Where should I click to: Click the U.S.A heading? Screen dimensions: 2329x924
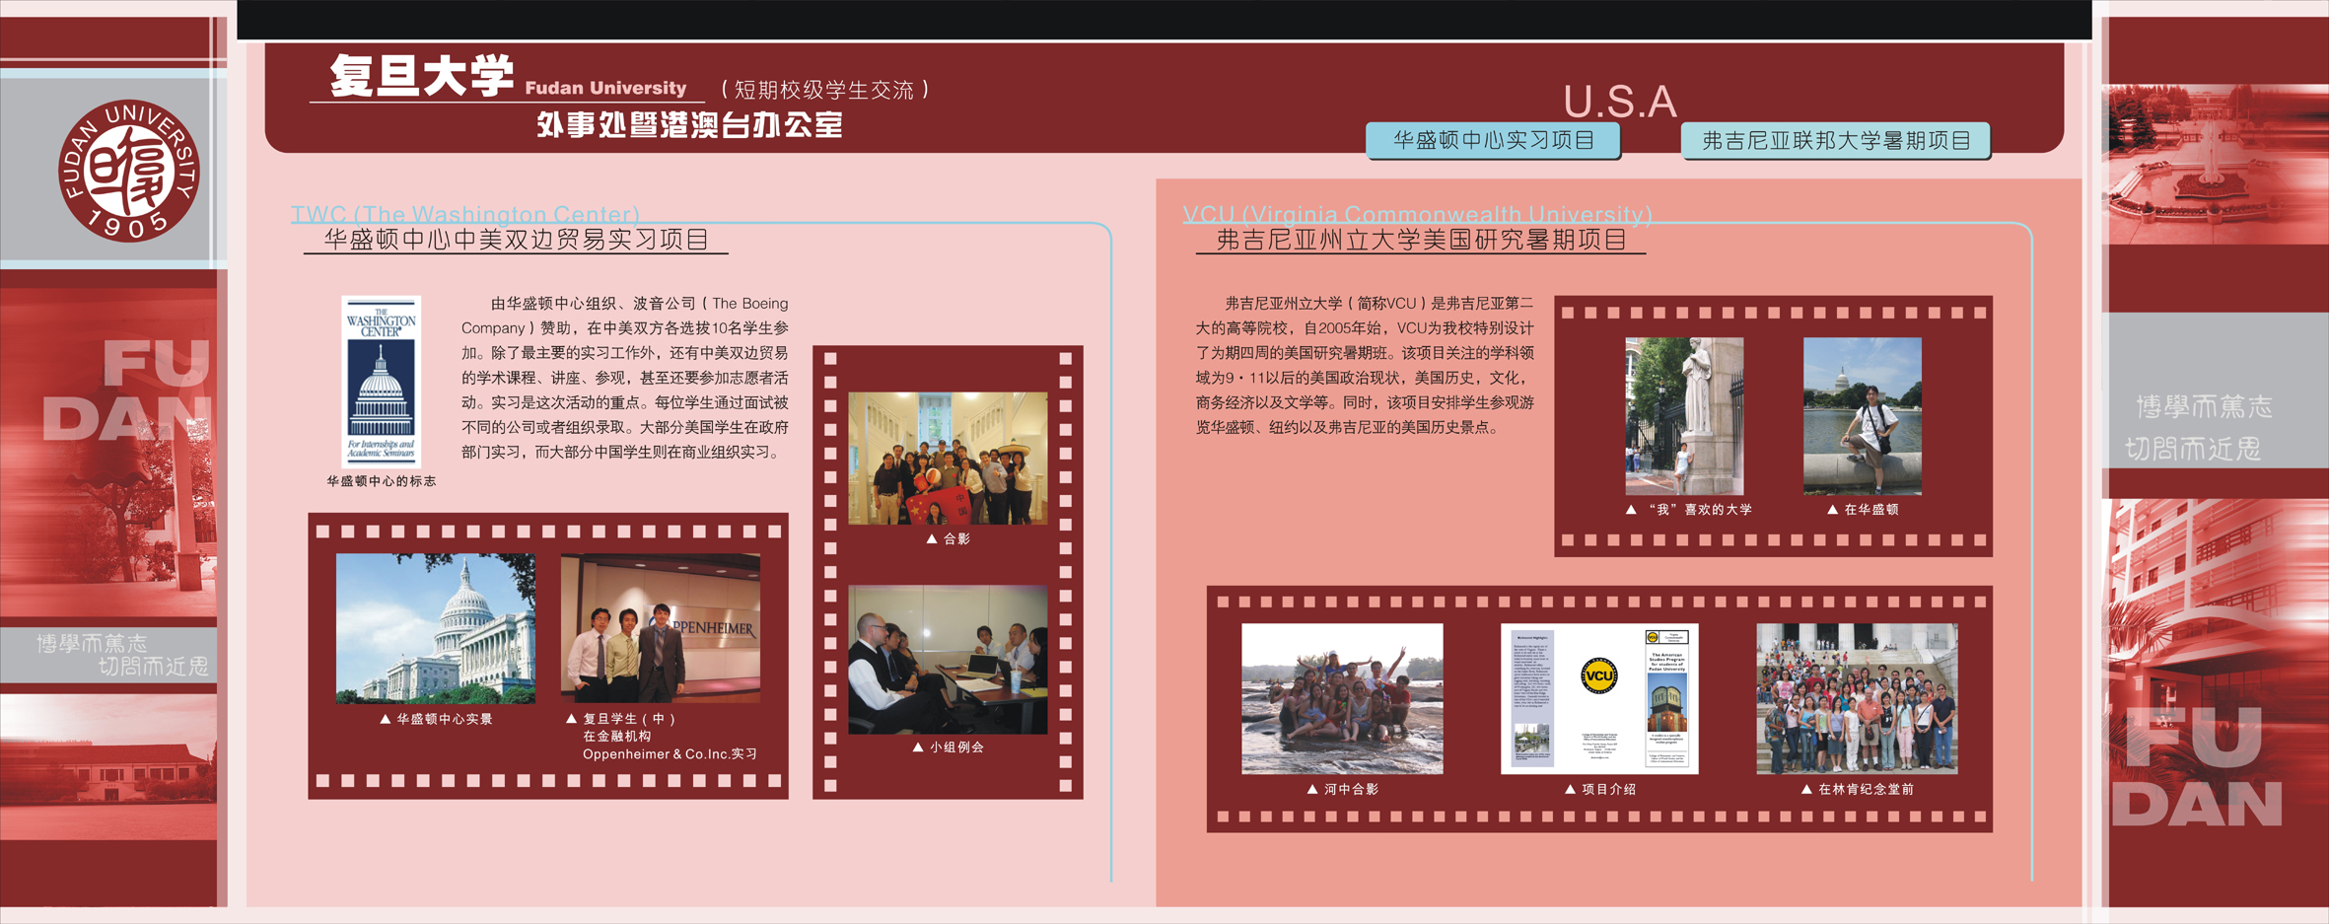[x=1619, y=102]
